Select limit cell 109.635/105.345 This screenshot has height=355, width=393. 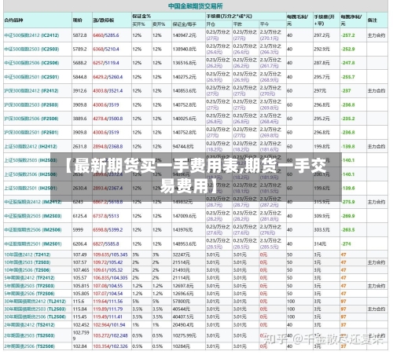110,254
